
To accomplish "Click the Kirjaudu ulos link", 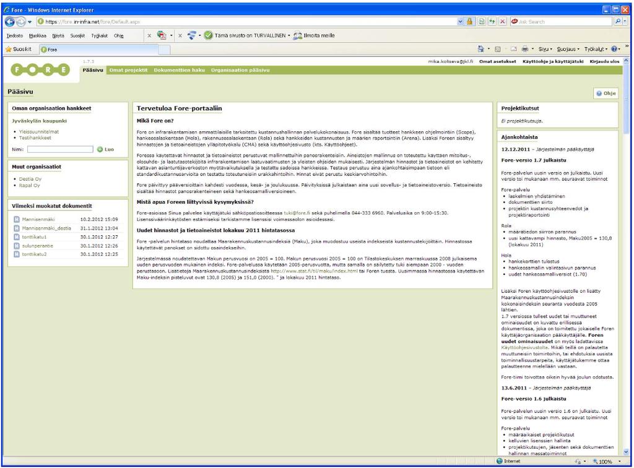I will pyautogui.click(x=604, y=61).
